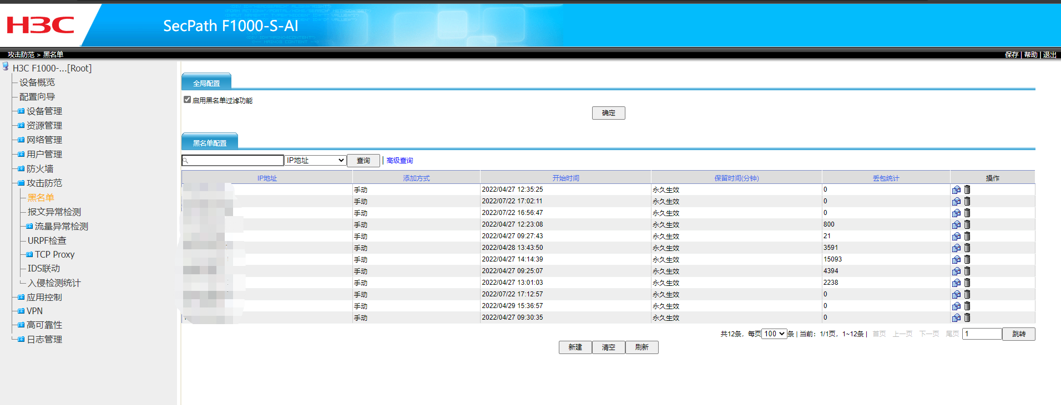Click the 清空 button
The width and height of the screenshot is (1061, 405).
609,347
